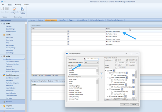Open the Default Structure Category dropdown
The height and width of the screenshot is (112, 162).
[x=97, y=62]
